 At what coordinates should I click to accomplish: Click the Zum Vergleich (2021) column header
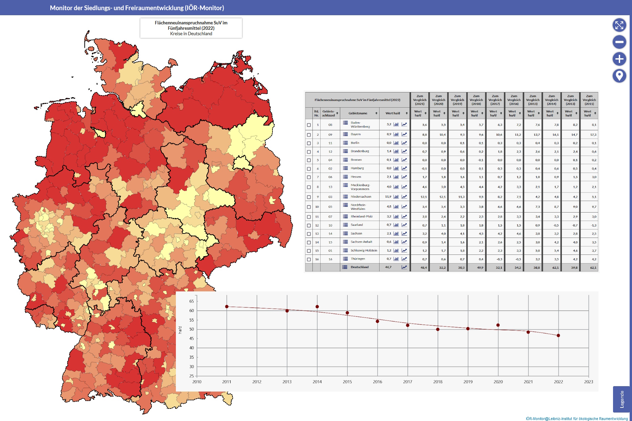(x=420, y=100)
